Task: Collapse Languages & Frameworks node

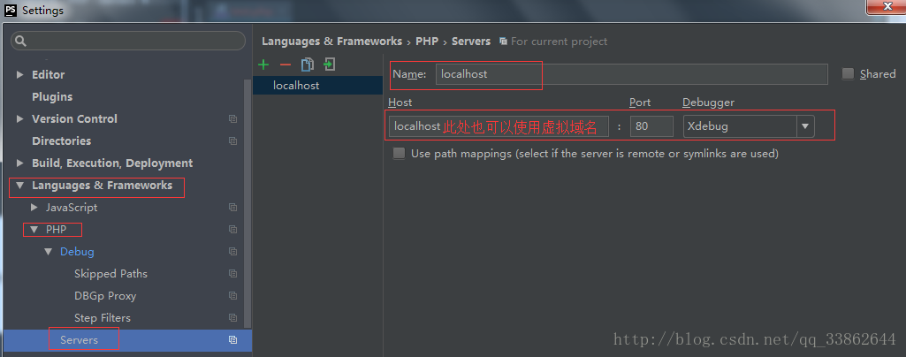Action: coord(20,186)
